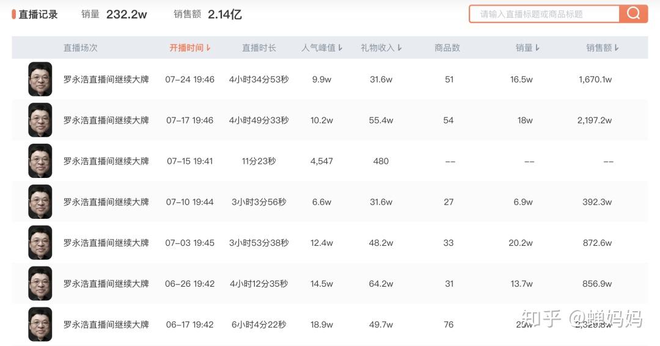660x346 pixels.
Task: Sort table by 销量 column arrow
Action: coord(537,48)
